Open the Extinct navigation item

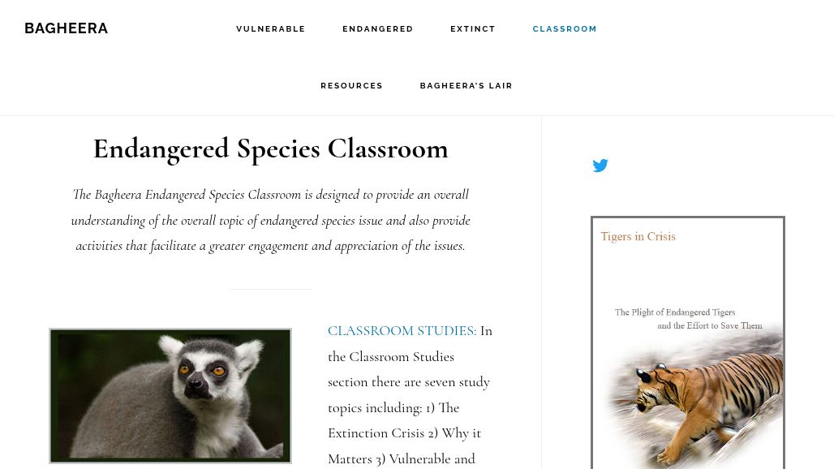point(473,29)
